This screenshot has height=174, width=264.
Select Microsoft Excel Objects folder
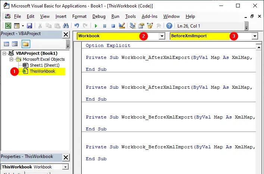click(44, 59)
